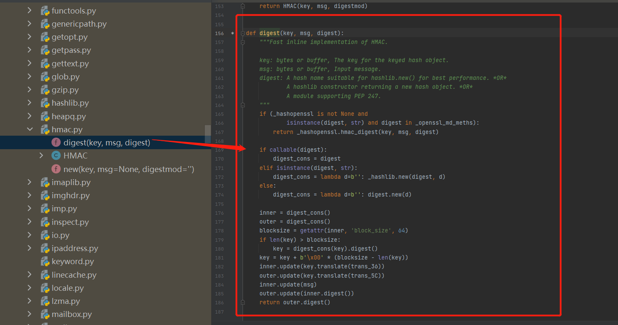
Task: Expand the mailbox.py tree node
Action: 29,314
